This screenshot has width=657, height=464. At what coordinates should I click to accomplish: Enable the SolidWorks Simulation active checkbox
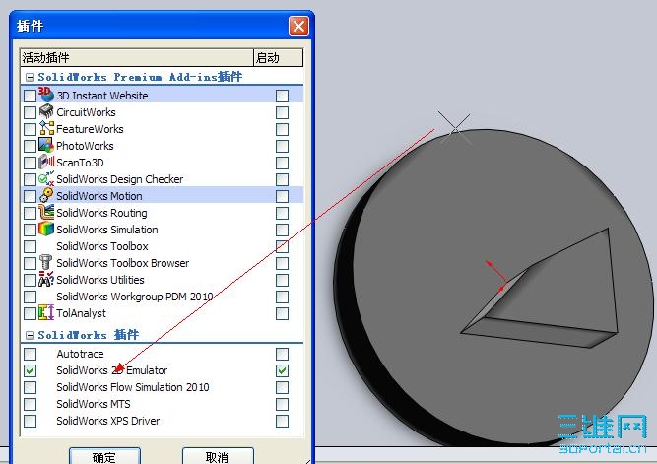(30, 230)
